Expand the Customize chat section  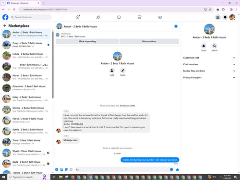(x=209, y=58)
